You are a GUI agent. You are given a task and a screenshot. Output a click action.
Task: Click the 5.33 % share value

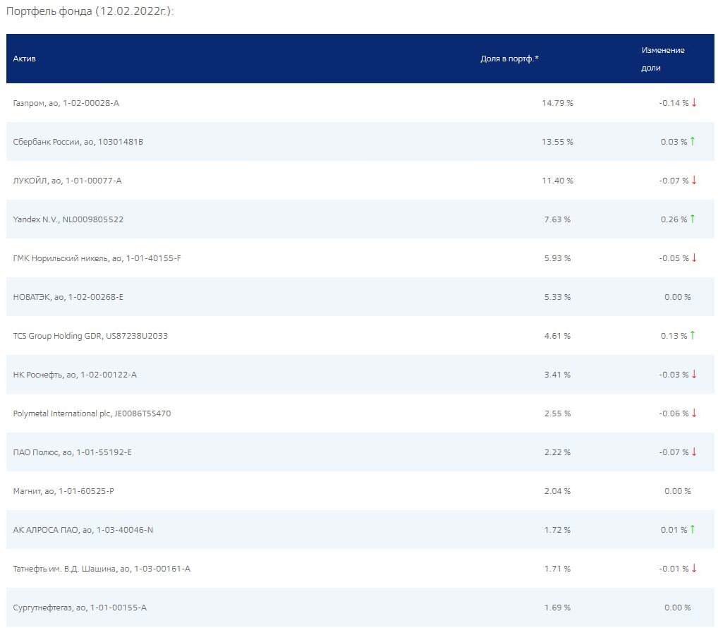click(557, 297)
